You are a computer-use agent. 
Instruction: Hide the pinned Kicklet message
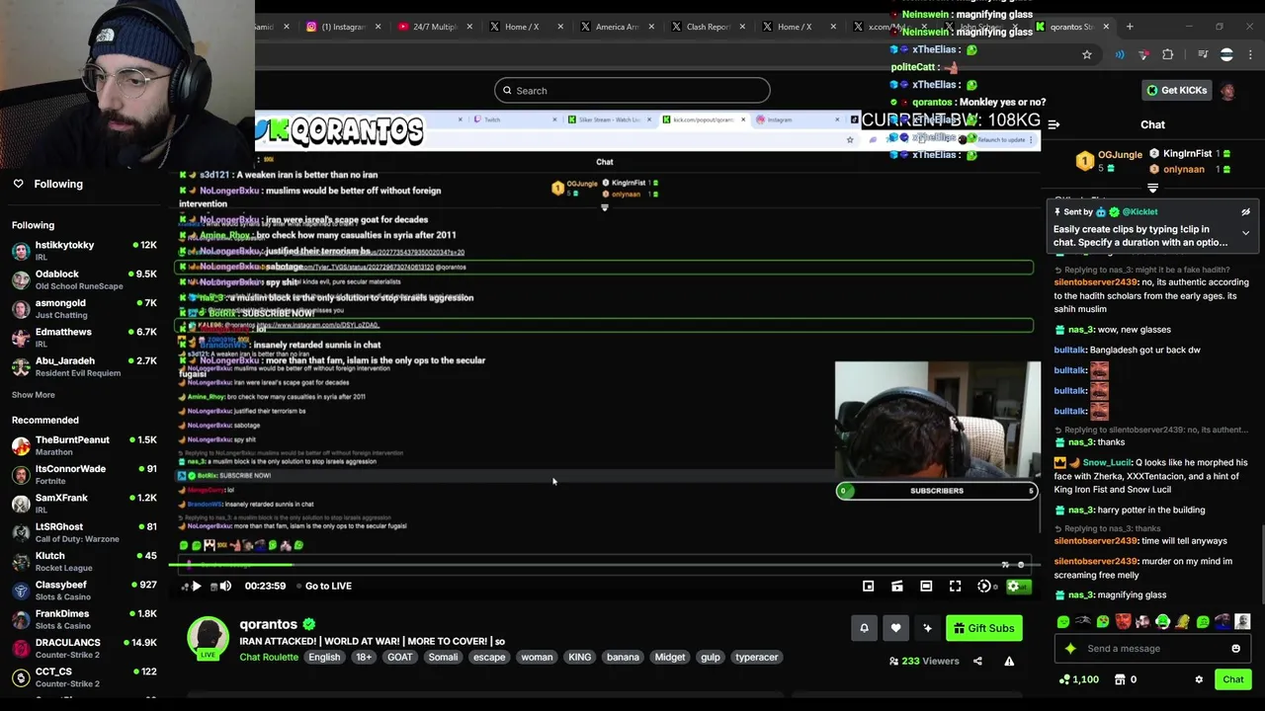pyautogui.click(x=1245, y=212)
